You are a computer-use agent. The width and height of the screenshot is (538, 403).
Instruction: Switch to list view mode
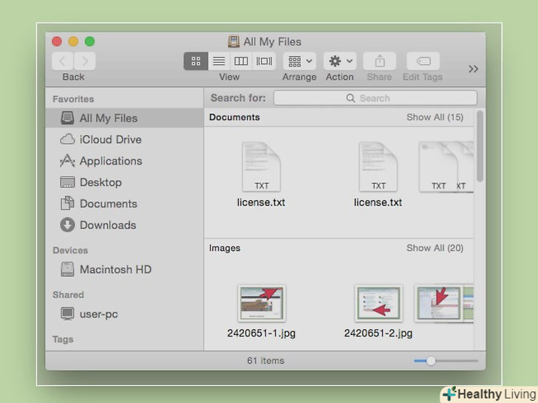[219, 61]
